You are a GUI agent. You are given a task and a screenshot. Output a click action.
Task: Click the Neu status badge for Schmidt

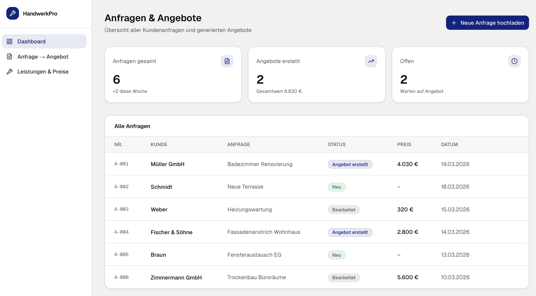[336, 187]
